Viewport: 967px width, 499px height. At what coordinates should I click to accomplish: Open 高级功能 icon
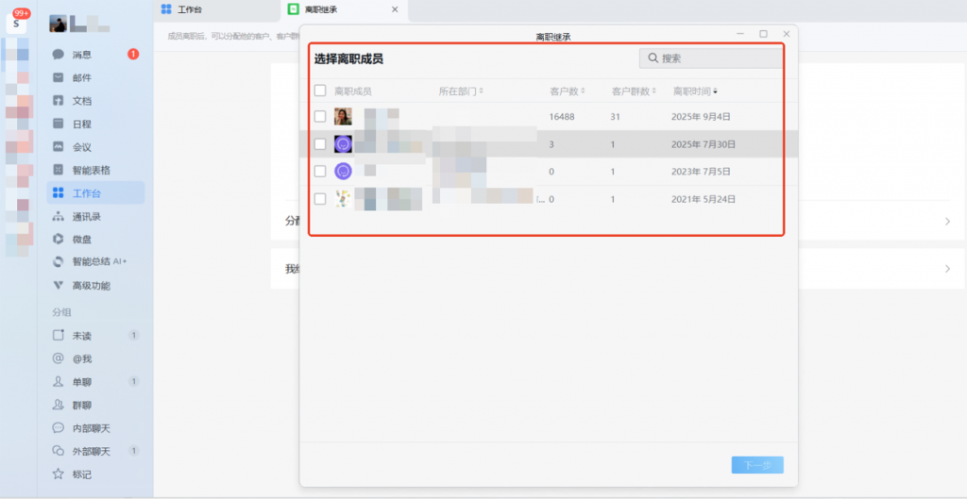click(58, 285)
